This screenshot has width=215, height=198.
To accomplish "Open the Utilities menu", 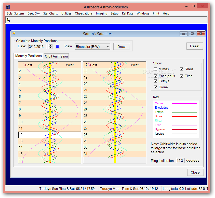I will pyautogui.click(x=66, y=13).
